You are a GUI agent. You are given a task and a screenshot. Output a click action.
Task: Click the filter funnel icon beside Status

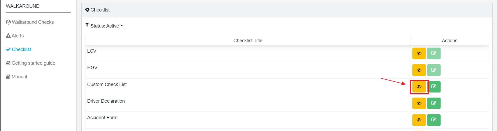coord(87,25)
